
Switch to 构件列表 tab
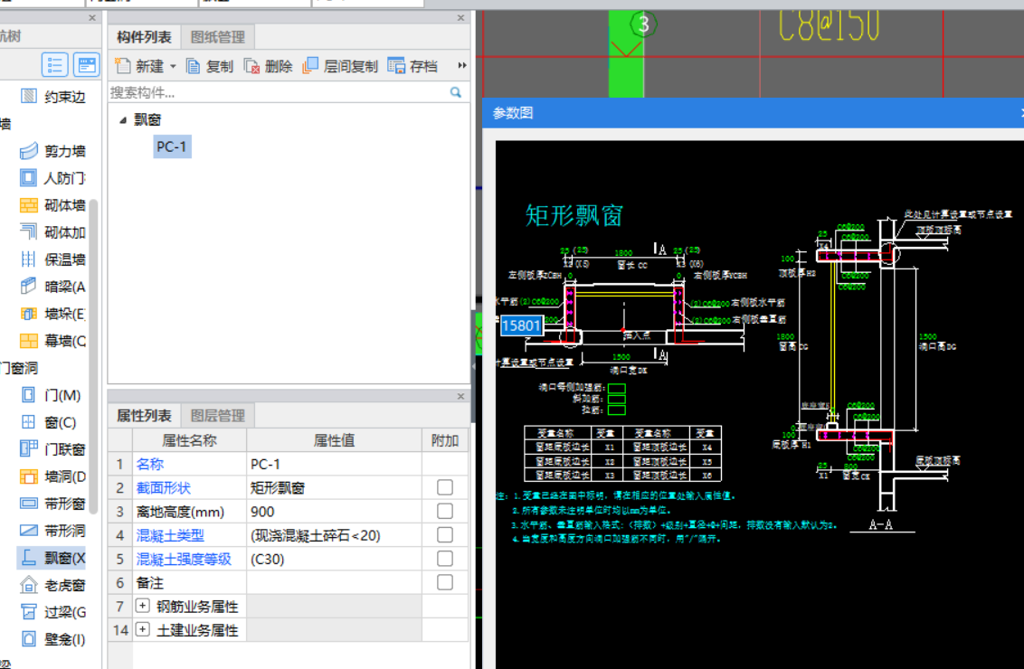pyautogui.click(x=145, y=37)
